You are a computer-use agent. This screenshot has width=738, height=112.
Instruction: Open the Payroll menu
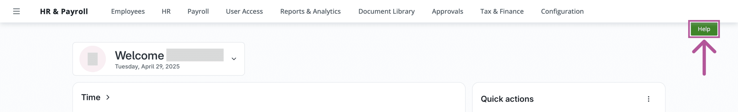click(198, 11)
